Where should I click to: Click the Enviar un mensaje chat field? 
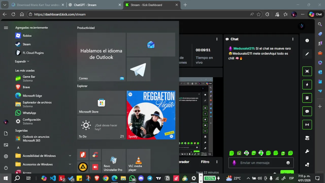pos(261,163)
